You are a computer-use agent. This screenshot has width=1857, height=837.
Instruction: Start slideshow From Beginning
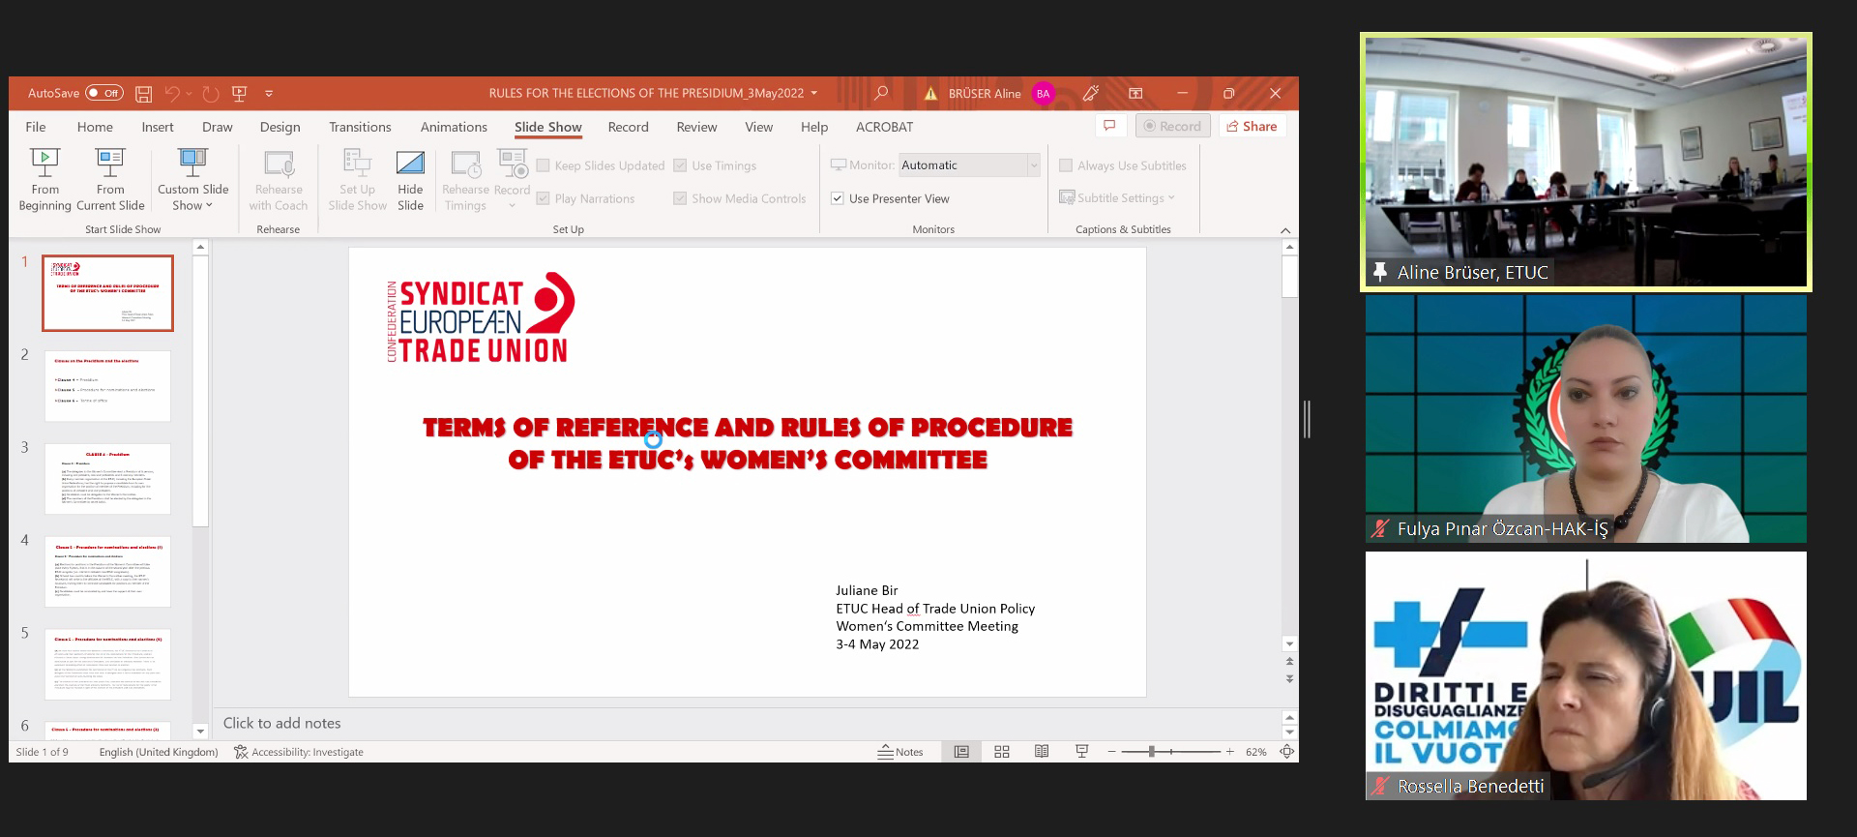click(x=44, y=180)
